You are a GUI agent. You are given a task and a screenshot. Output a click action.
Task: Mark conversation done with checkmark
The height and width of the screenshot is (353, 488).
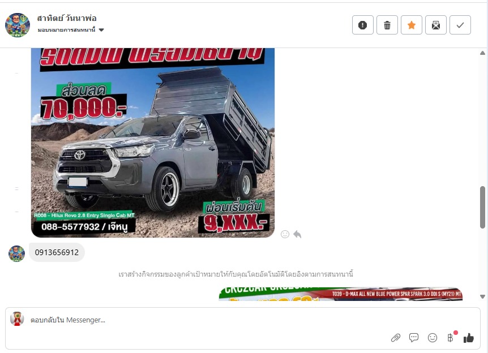click(x=460, y=25)
